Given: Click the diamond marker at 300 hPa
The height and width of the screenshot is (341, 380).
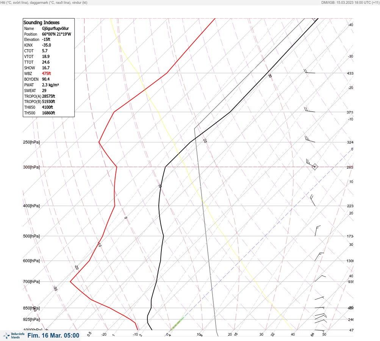Looking at the screenshot, I should (x=314, y=167).
